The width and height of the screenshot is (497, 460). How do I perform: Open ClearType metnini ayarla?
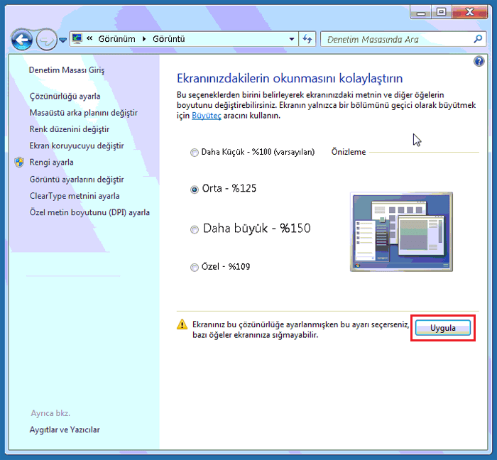pyautogui.click(x=75, y=196)
